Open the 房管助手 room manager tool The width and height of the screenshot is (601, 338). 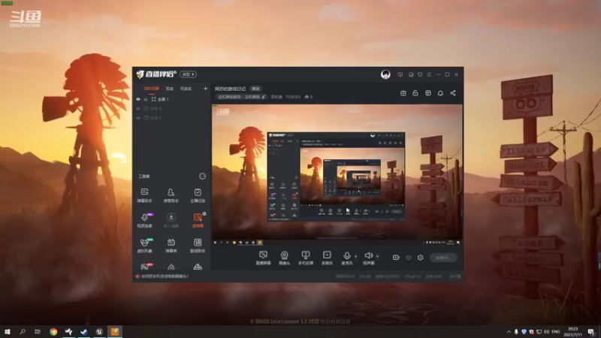point(171,195)
